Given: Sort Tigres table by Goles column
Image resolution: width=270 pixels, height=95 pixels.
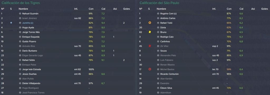Looking at the screenshot, I should 127,9.
